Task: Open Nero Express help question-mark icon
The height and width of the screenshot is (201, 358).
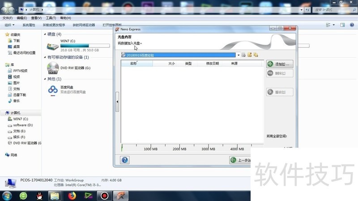Action: pos(125,160)
